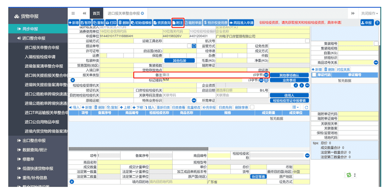Click the previous arrow in the 企业资质 row
Screen dimensions: 386x191
coord(295,85)
